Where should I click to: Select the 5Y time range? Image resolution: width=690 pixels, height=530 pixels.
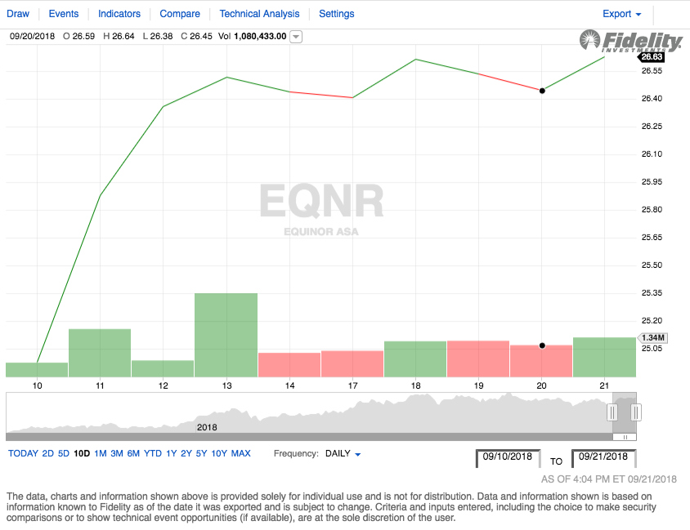pos(201,453)
